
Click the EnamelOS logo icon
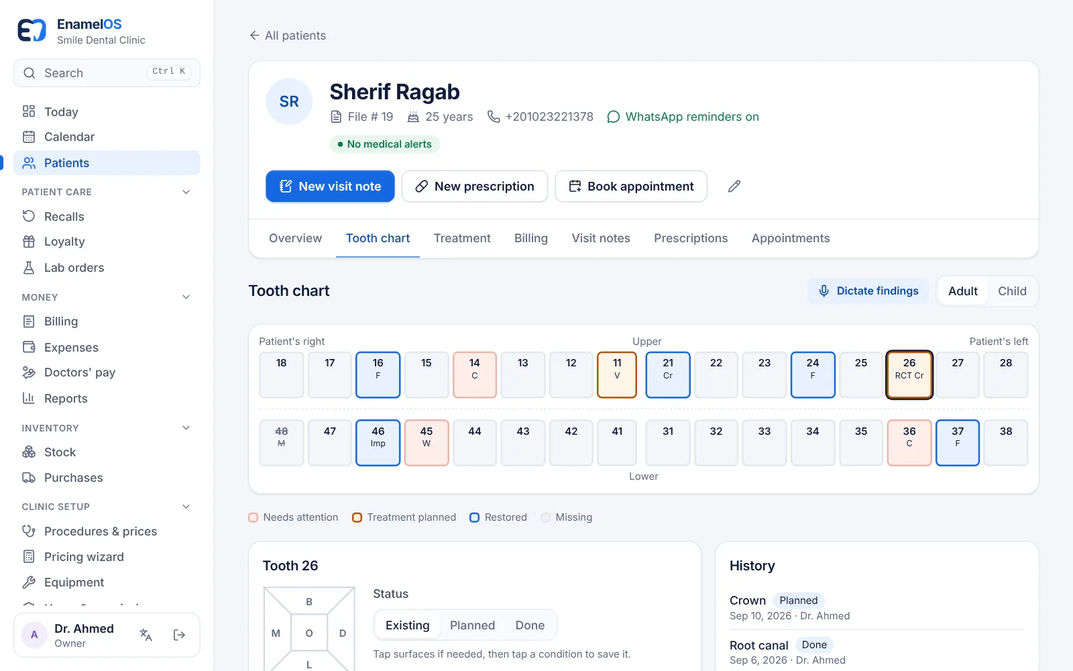32,31
